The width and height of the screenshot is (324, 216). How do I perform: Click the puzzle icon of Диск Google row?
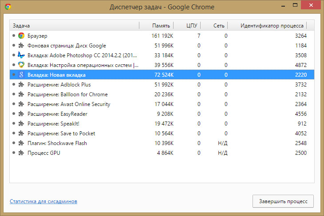tap(21, 45)
